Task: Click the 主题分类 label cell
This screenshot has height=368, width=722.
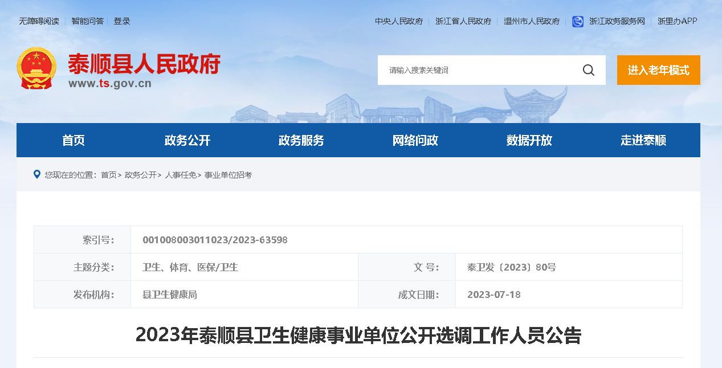Action: tap(83, 267)
